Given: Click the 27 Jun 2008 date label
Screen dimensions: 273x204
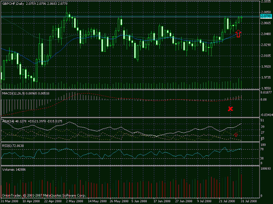Looking at the screenshot, I should [184, 201].
